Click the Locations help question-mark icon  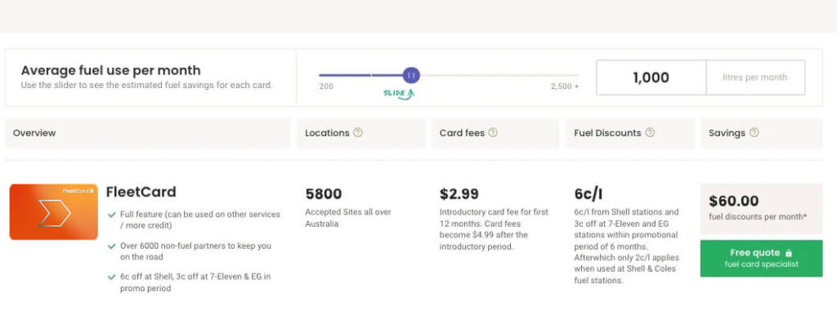tap(358, 132)
